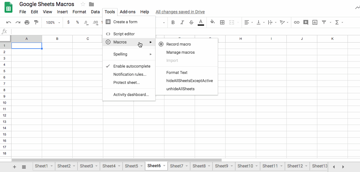Increase decimal places icon
Viewport: 360px width, 172px height.
click(95, 23)
